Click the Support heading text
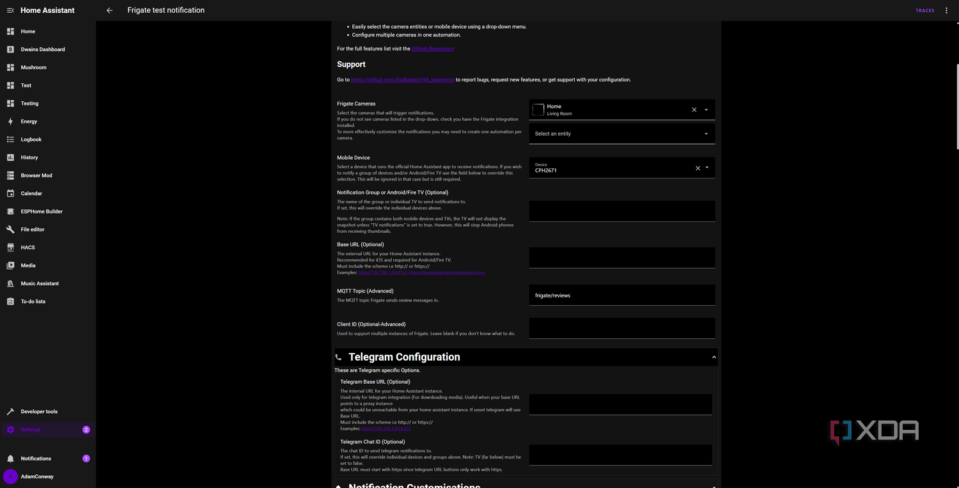 click(x=352, y=65)
